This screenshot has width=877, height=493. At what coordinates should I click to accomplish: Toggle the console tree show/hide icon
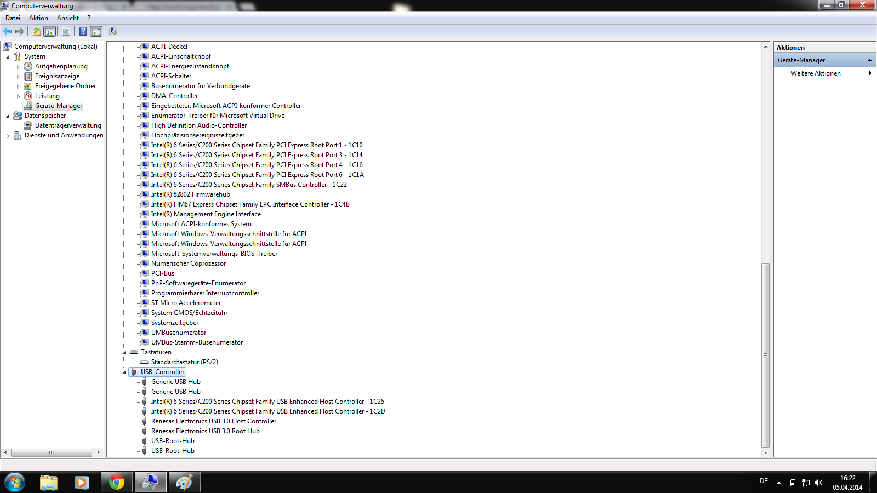[x=50, y=31]
